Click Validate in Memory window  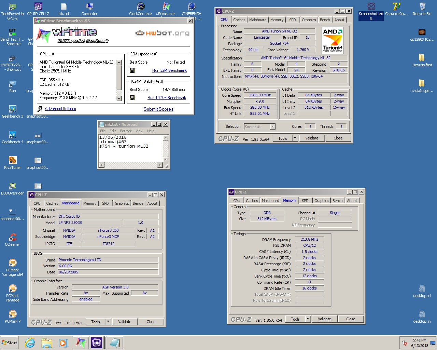click(x=324, y=319)
